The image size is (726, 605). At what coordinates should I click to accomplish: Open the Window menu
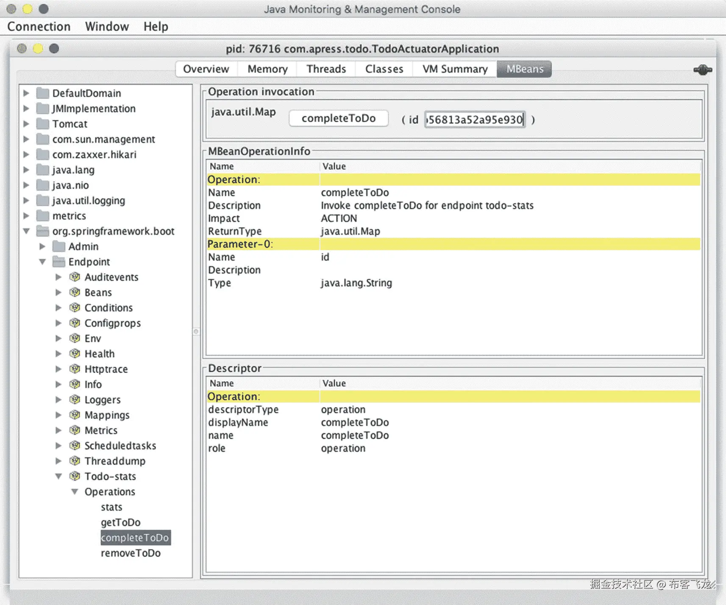(x=107, y=26)
